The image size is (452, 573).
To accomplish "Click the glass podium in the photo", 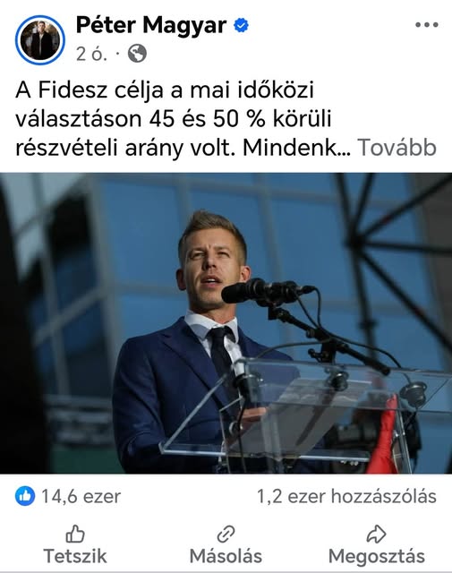I will tap(307, 411).
